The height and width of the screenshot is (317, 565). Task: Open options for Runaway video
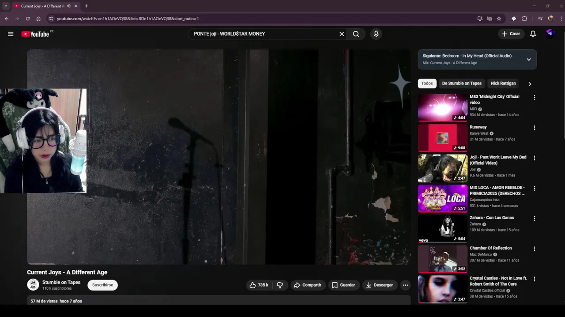pos(534,128)
